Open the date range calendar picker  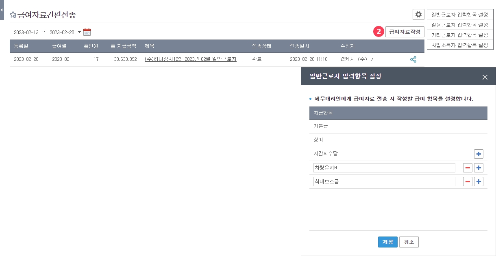87,32
